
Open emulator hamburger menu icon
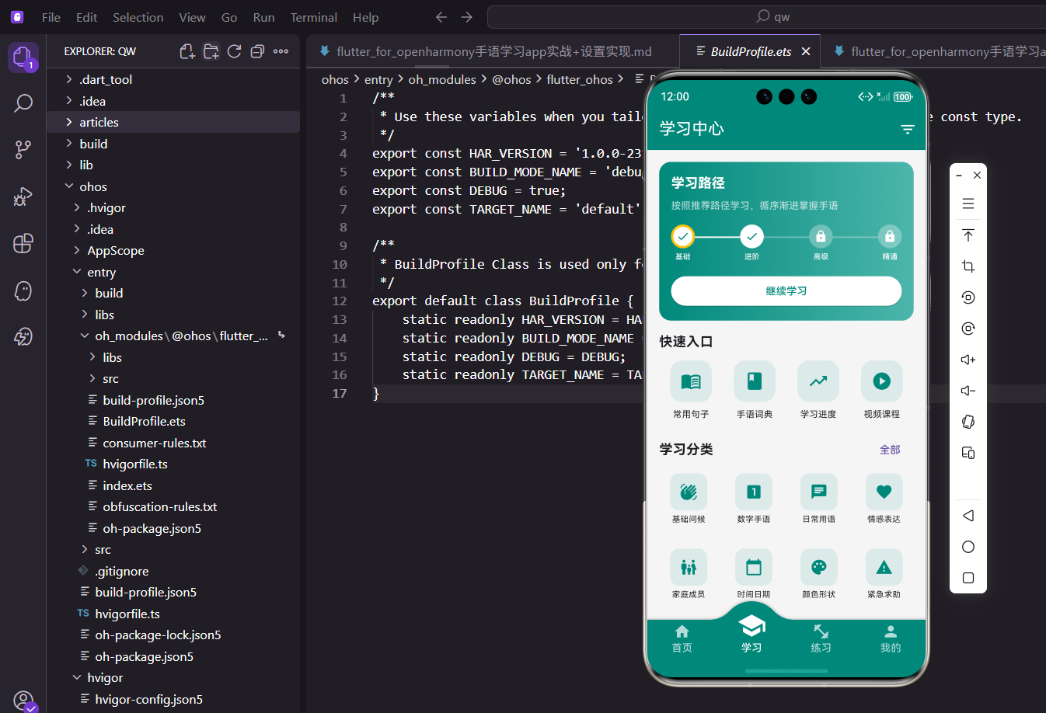[x=968, y=203]
